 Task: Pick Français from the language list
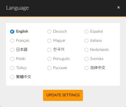[x=12, y=41]
